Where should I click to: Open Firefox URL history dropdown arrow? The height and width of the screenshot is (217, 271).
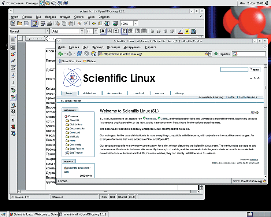tap(210, 54)
